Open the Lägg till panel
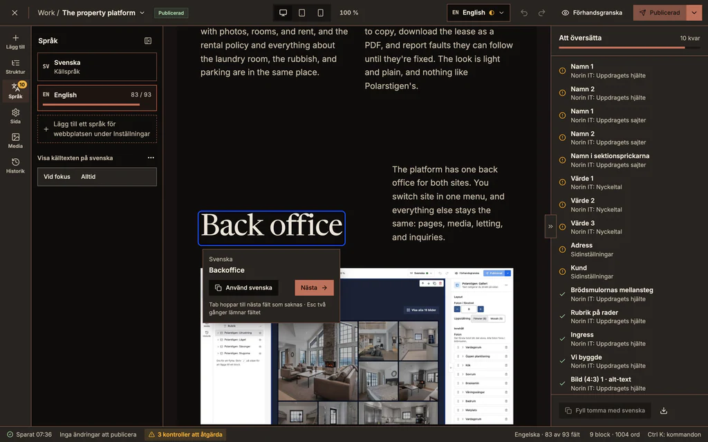Screen dimensions: 708x442 tap(15, 41)
